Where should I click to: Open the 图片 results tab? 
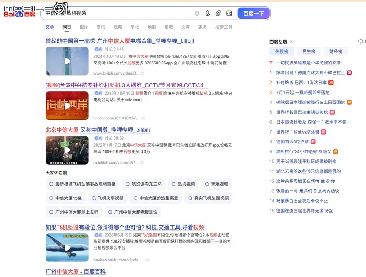84,27
